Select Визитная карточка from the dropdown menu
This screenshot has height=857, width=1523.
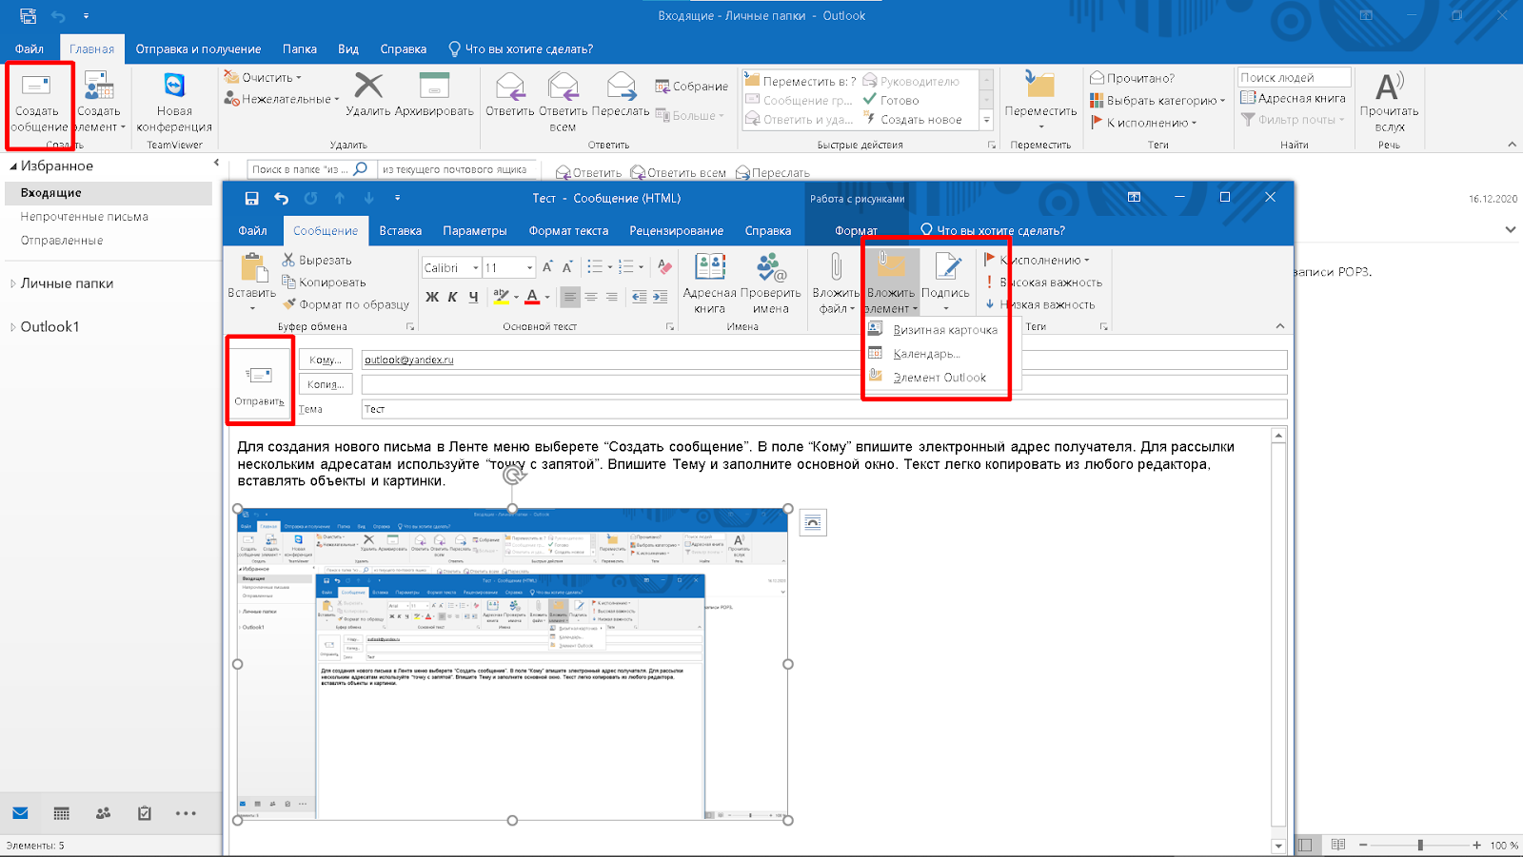944,330
